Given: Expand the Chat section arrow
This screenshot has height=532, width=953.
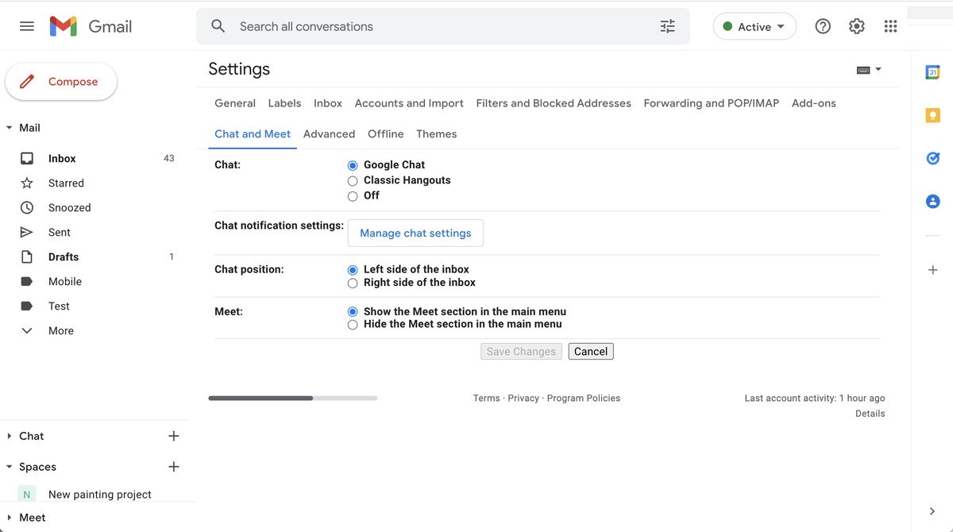Looking at the screenshot, I should coord(10,436).
